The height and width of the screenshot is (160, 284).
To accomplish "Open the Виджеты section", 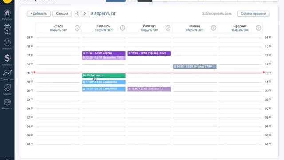I will pos(7,104).
